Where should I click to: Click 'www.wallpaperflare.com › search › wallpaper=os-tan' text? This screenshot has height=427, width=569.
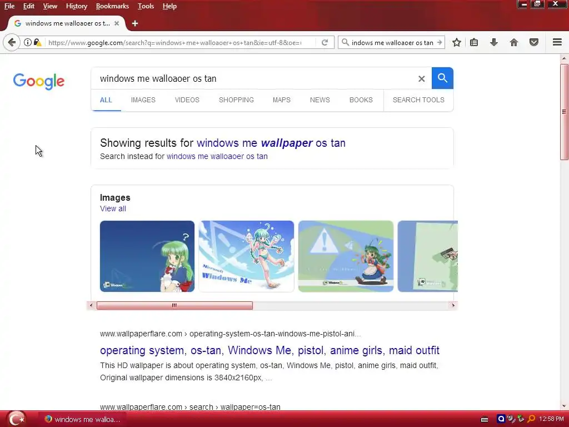tap(190, 407)
